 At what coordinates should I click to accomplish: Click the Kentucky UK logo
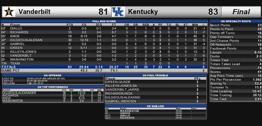tap(118, 12)
